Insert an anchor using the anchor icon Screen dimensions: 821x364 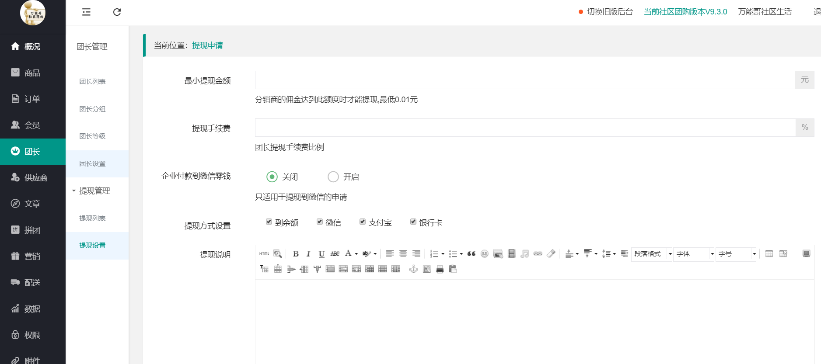tap(413, 269)
